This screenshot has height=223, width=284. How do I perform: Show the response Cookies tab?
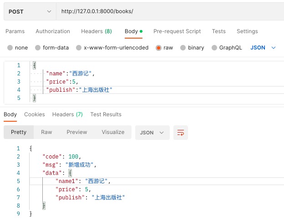pyautogui.click(x=35, y=114)
